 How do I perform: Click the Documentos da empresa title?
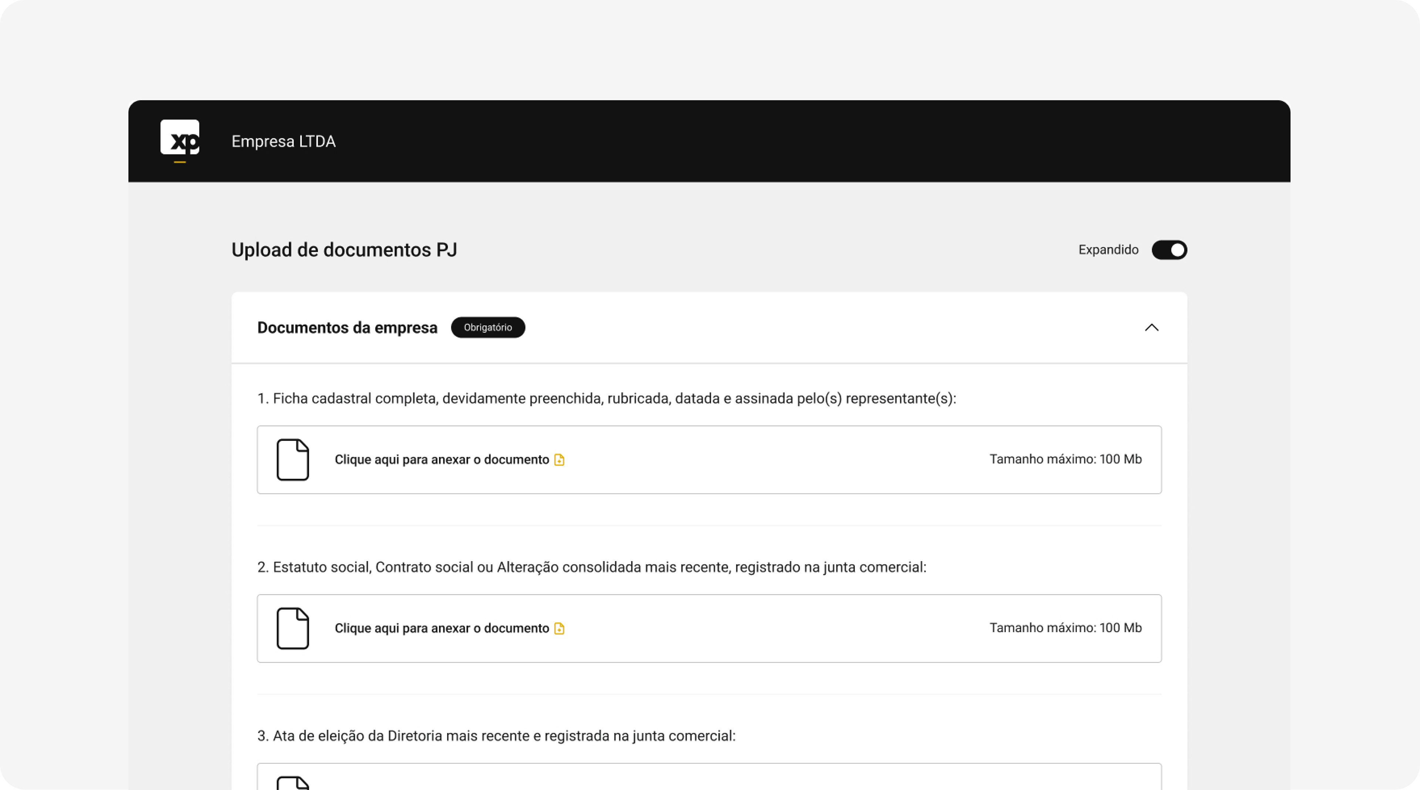coord(347,328)
